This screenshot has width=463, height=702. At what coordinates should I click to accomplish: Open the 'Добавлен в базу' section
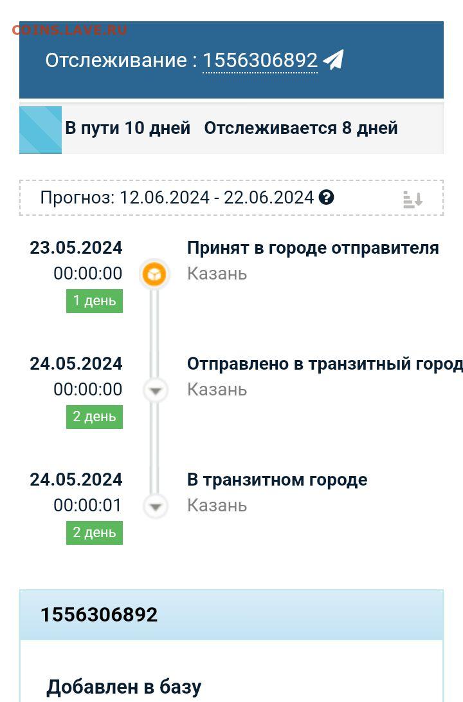click(124, 687)
